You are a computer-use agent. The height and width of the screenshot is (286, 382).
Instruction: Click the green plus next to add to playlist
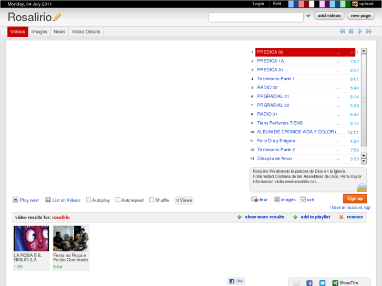[x=295, y=217]
